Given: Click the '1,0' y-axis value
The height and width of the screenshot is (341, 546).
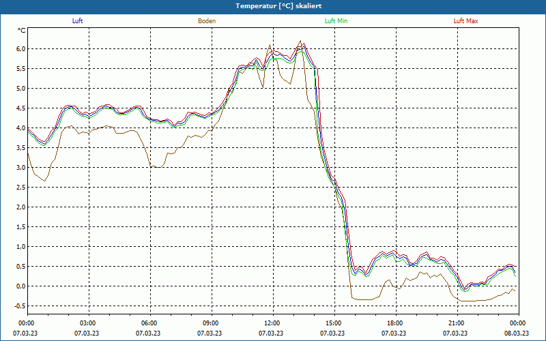Looking at the screenshot, I should point(21,247).
